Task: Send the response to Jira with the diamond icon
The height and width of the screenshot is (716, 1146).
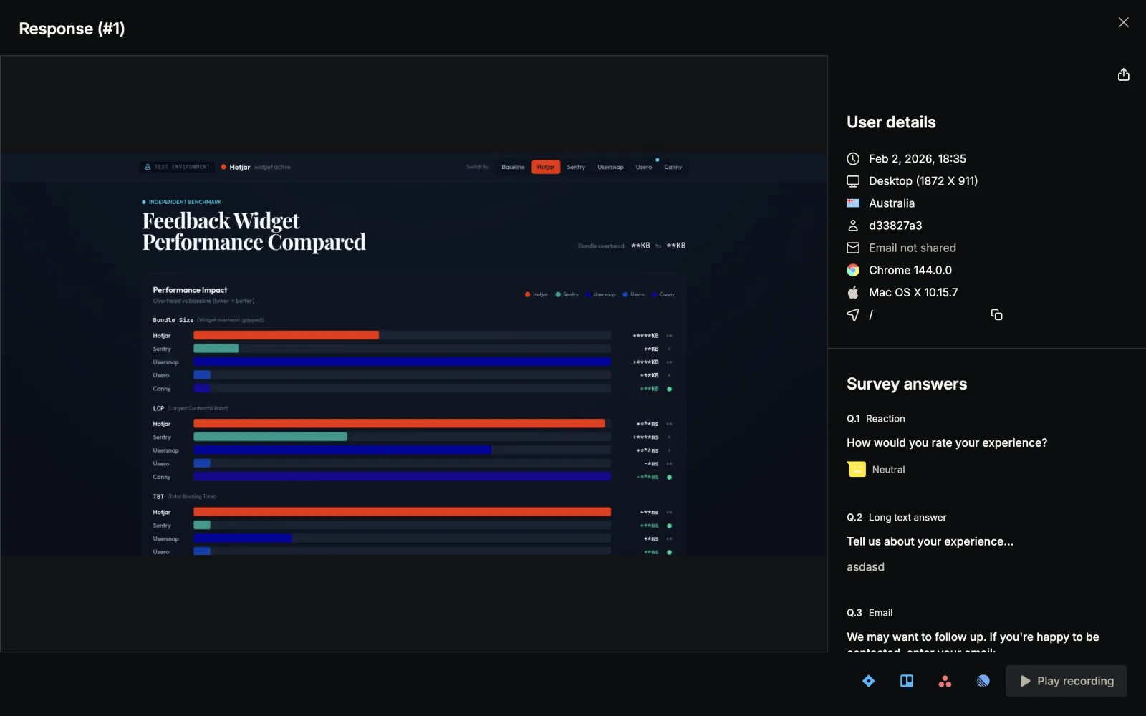Action: pos(868,681)
